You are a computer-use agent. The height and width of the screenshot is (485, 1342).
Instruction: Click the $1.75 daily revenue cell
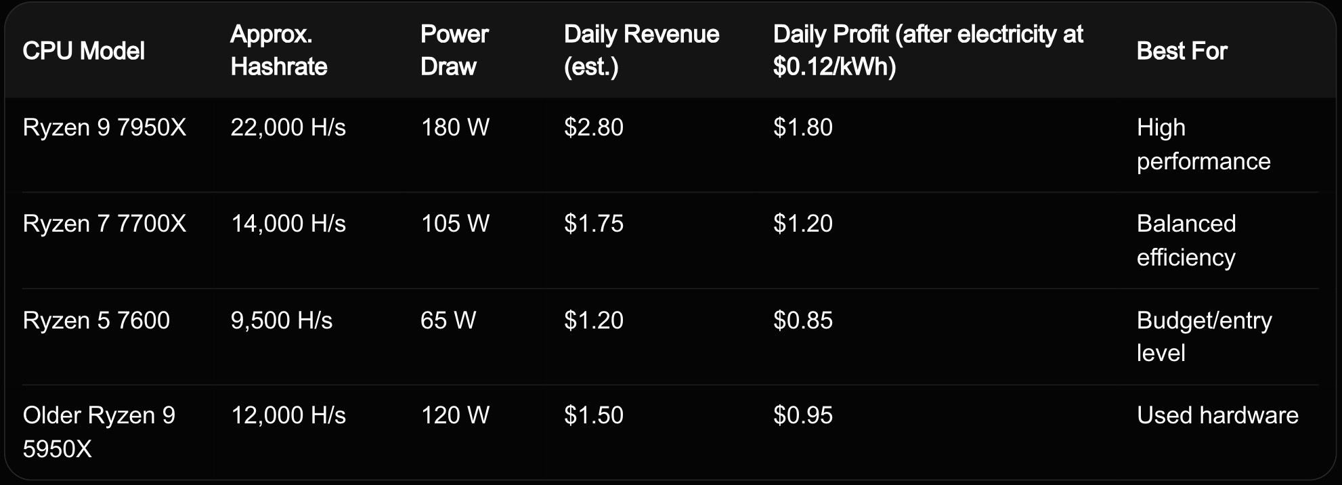(x=593, y=224)
